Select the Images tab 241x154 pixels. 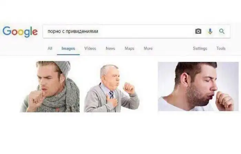pyautogui.click(x=68, y=48)
